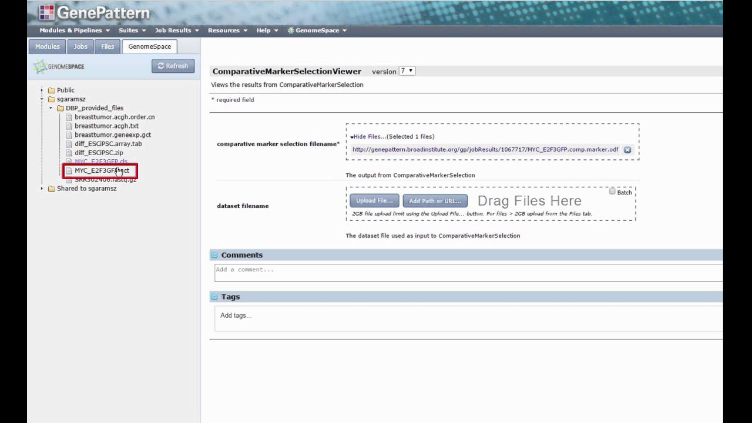Expand the Shared to sgaramsz node

point(42,189)
